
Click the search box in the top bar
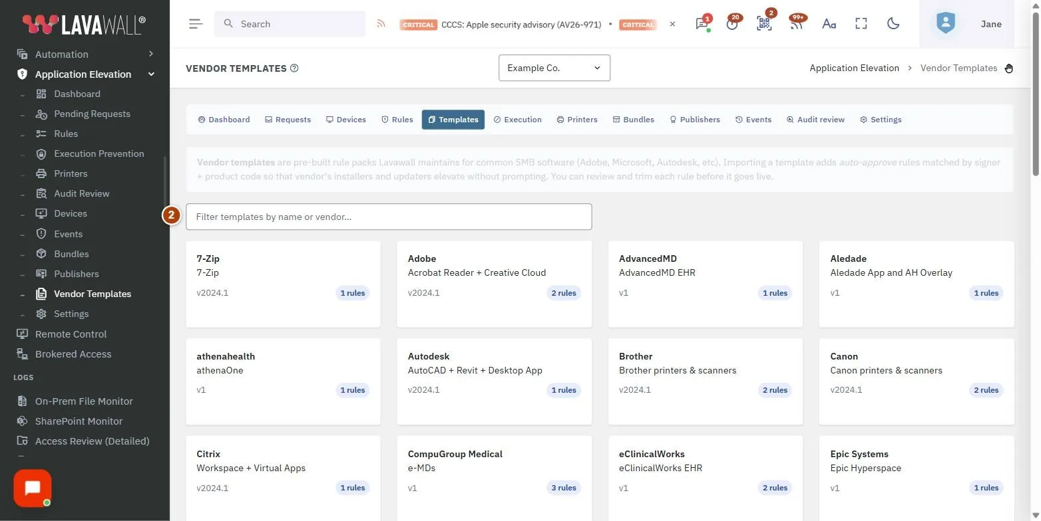point(290,24)
